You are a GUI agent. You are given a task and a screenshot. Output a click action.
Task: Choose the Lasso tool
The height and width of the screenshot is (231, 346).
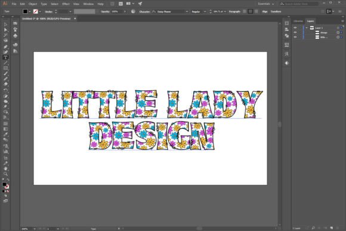5,41
